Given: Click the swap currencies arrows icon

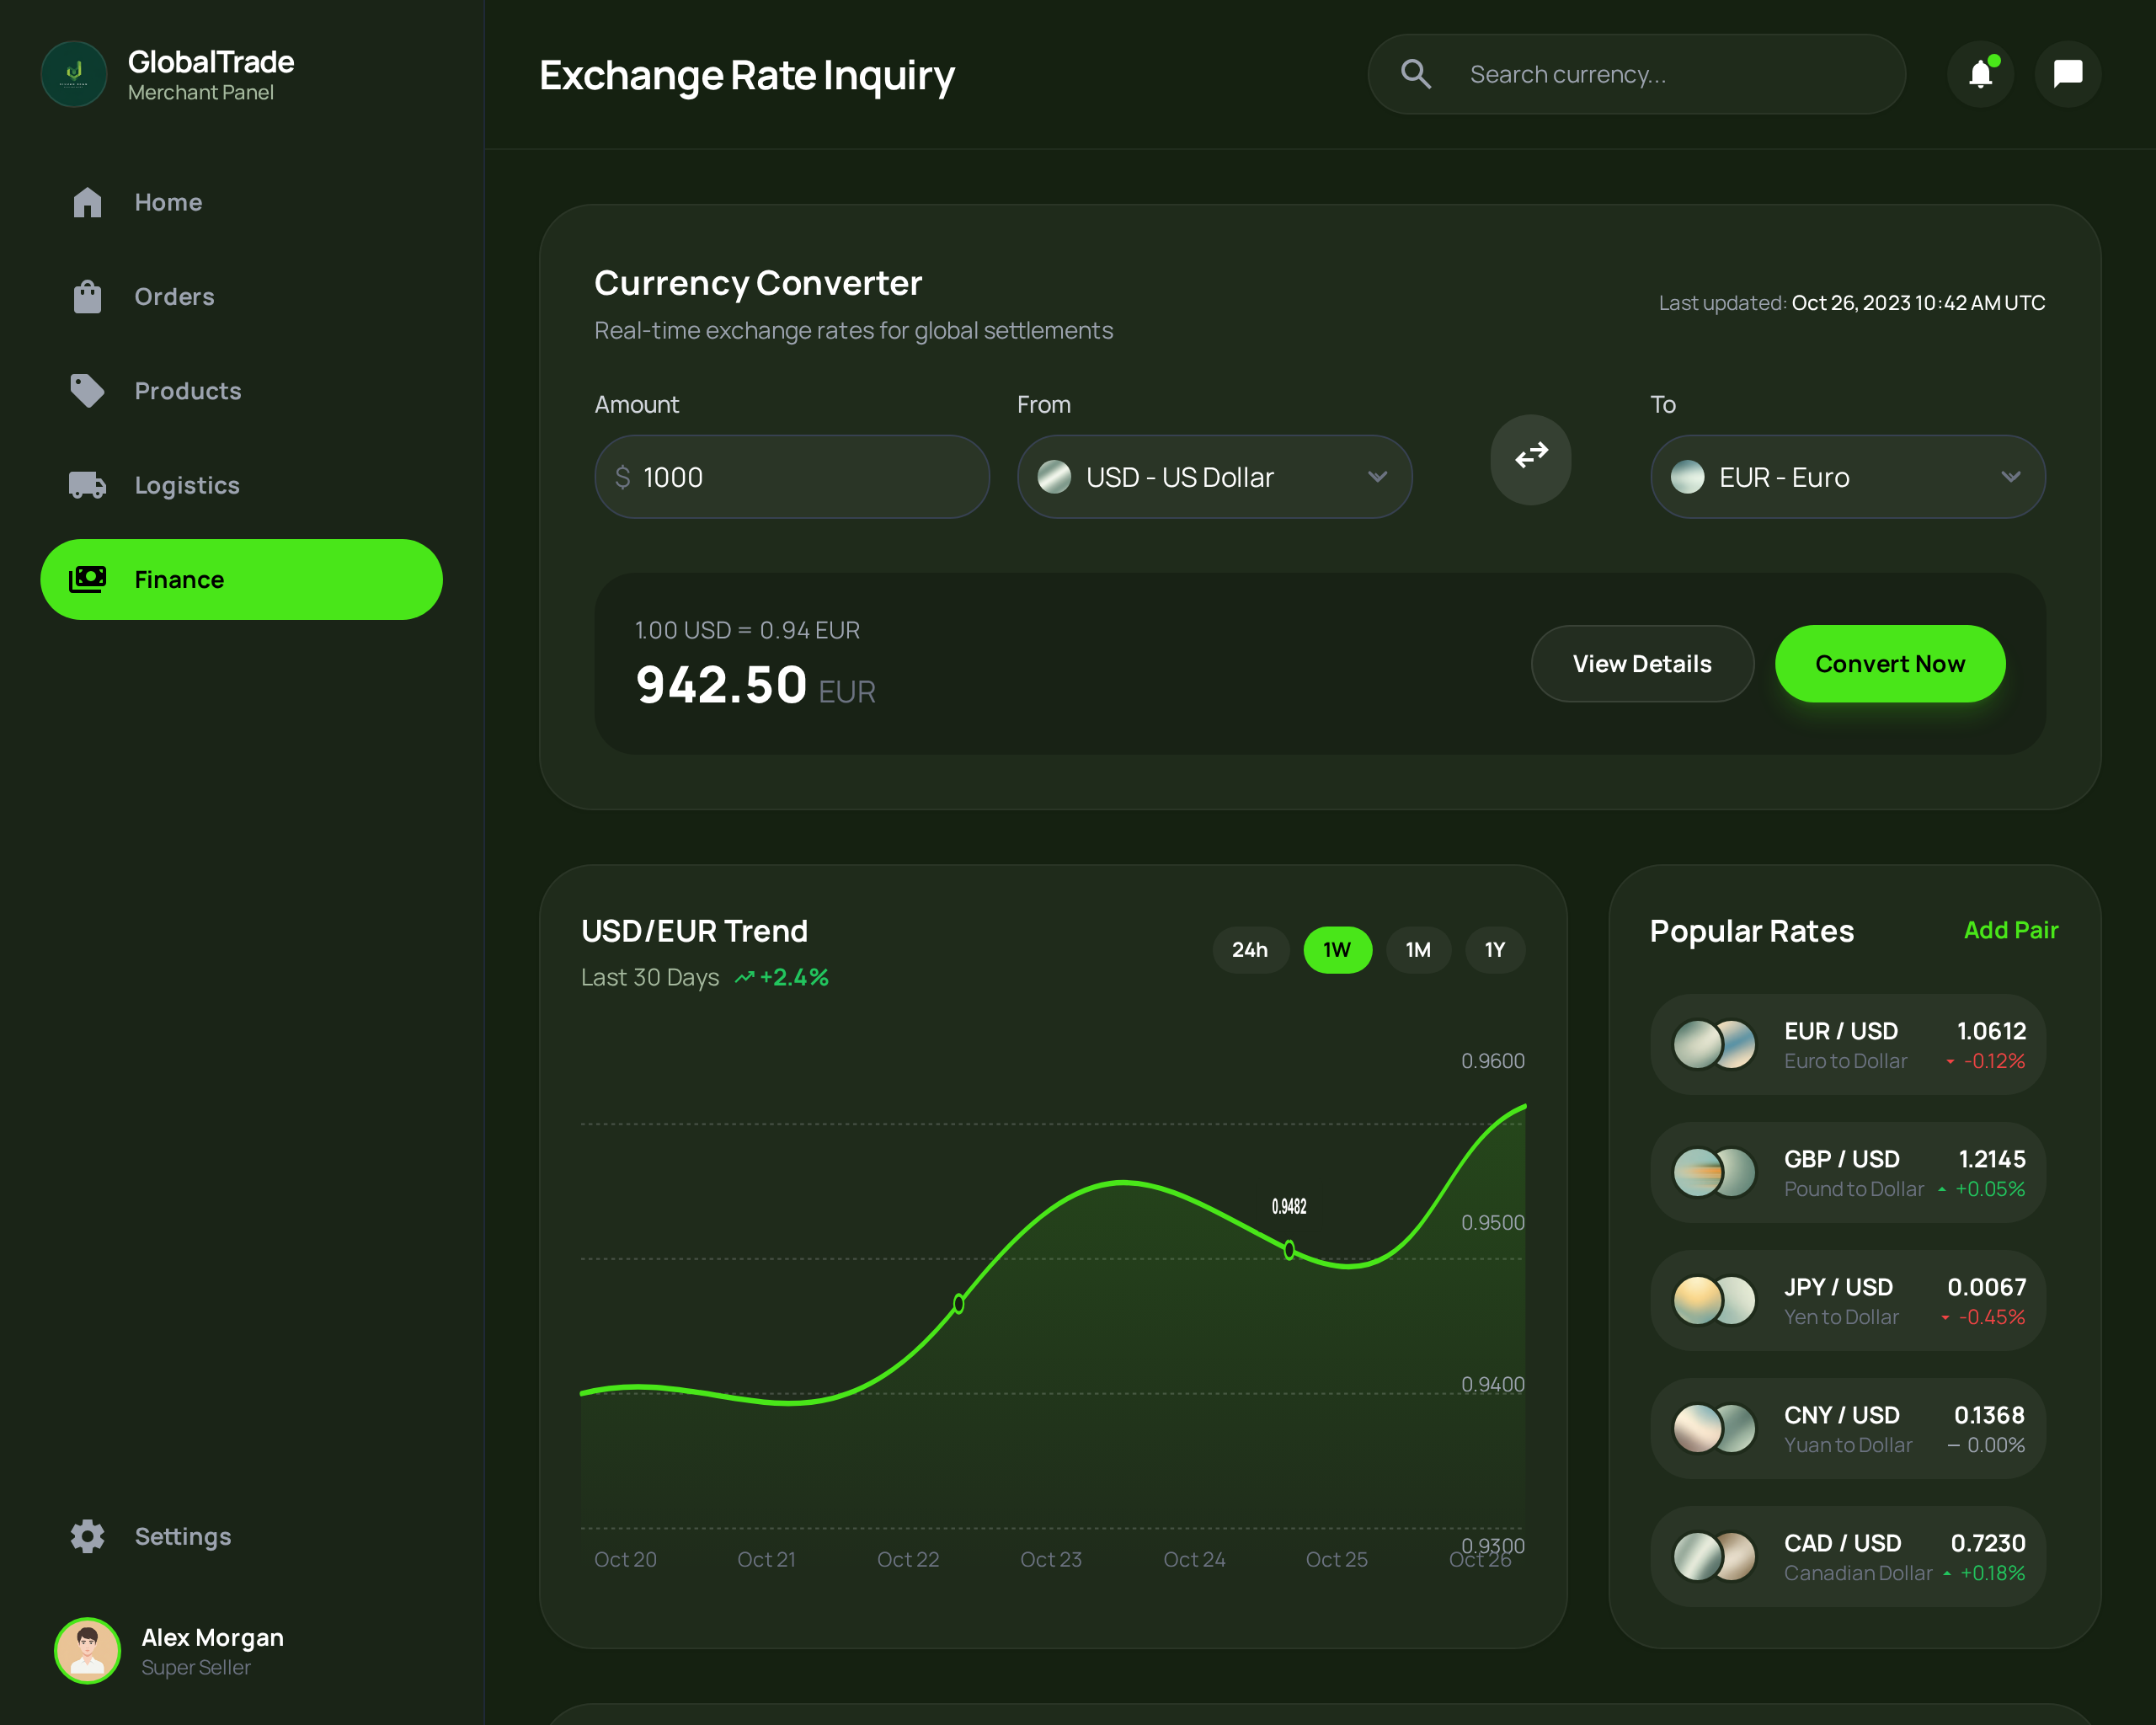Looking at the screenshot, I should pos(1530,458).
